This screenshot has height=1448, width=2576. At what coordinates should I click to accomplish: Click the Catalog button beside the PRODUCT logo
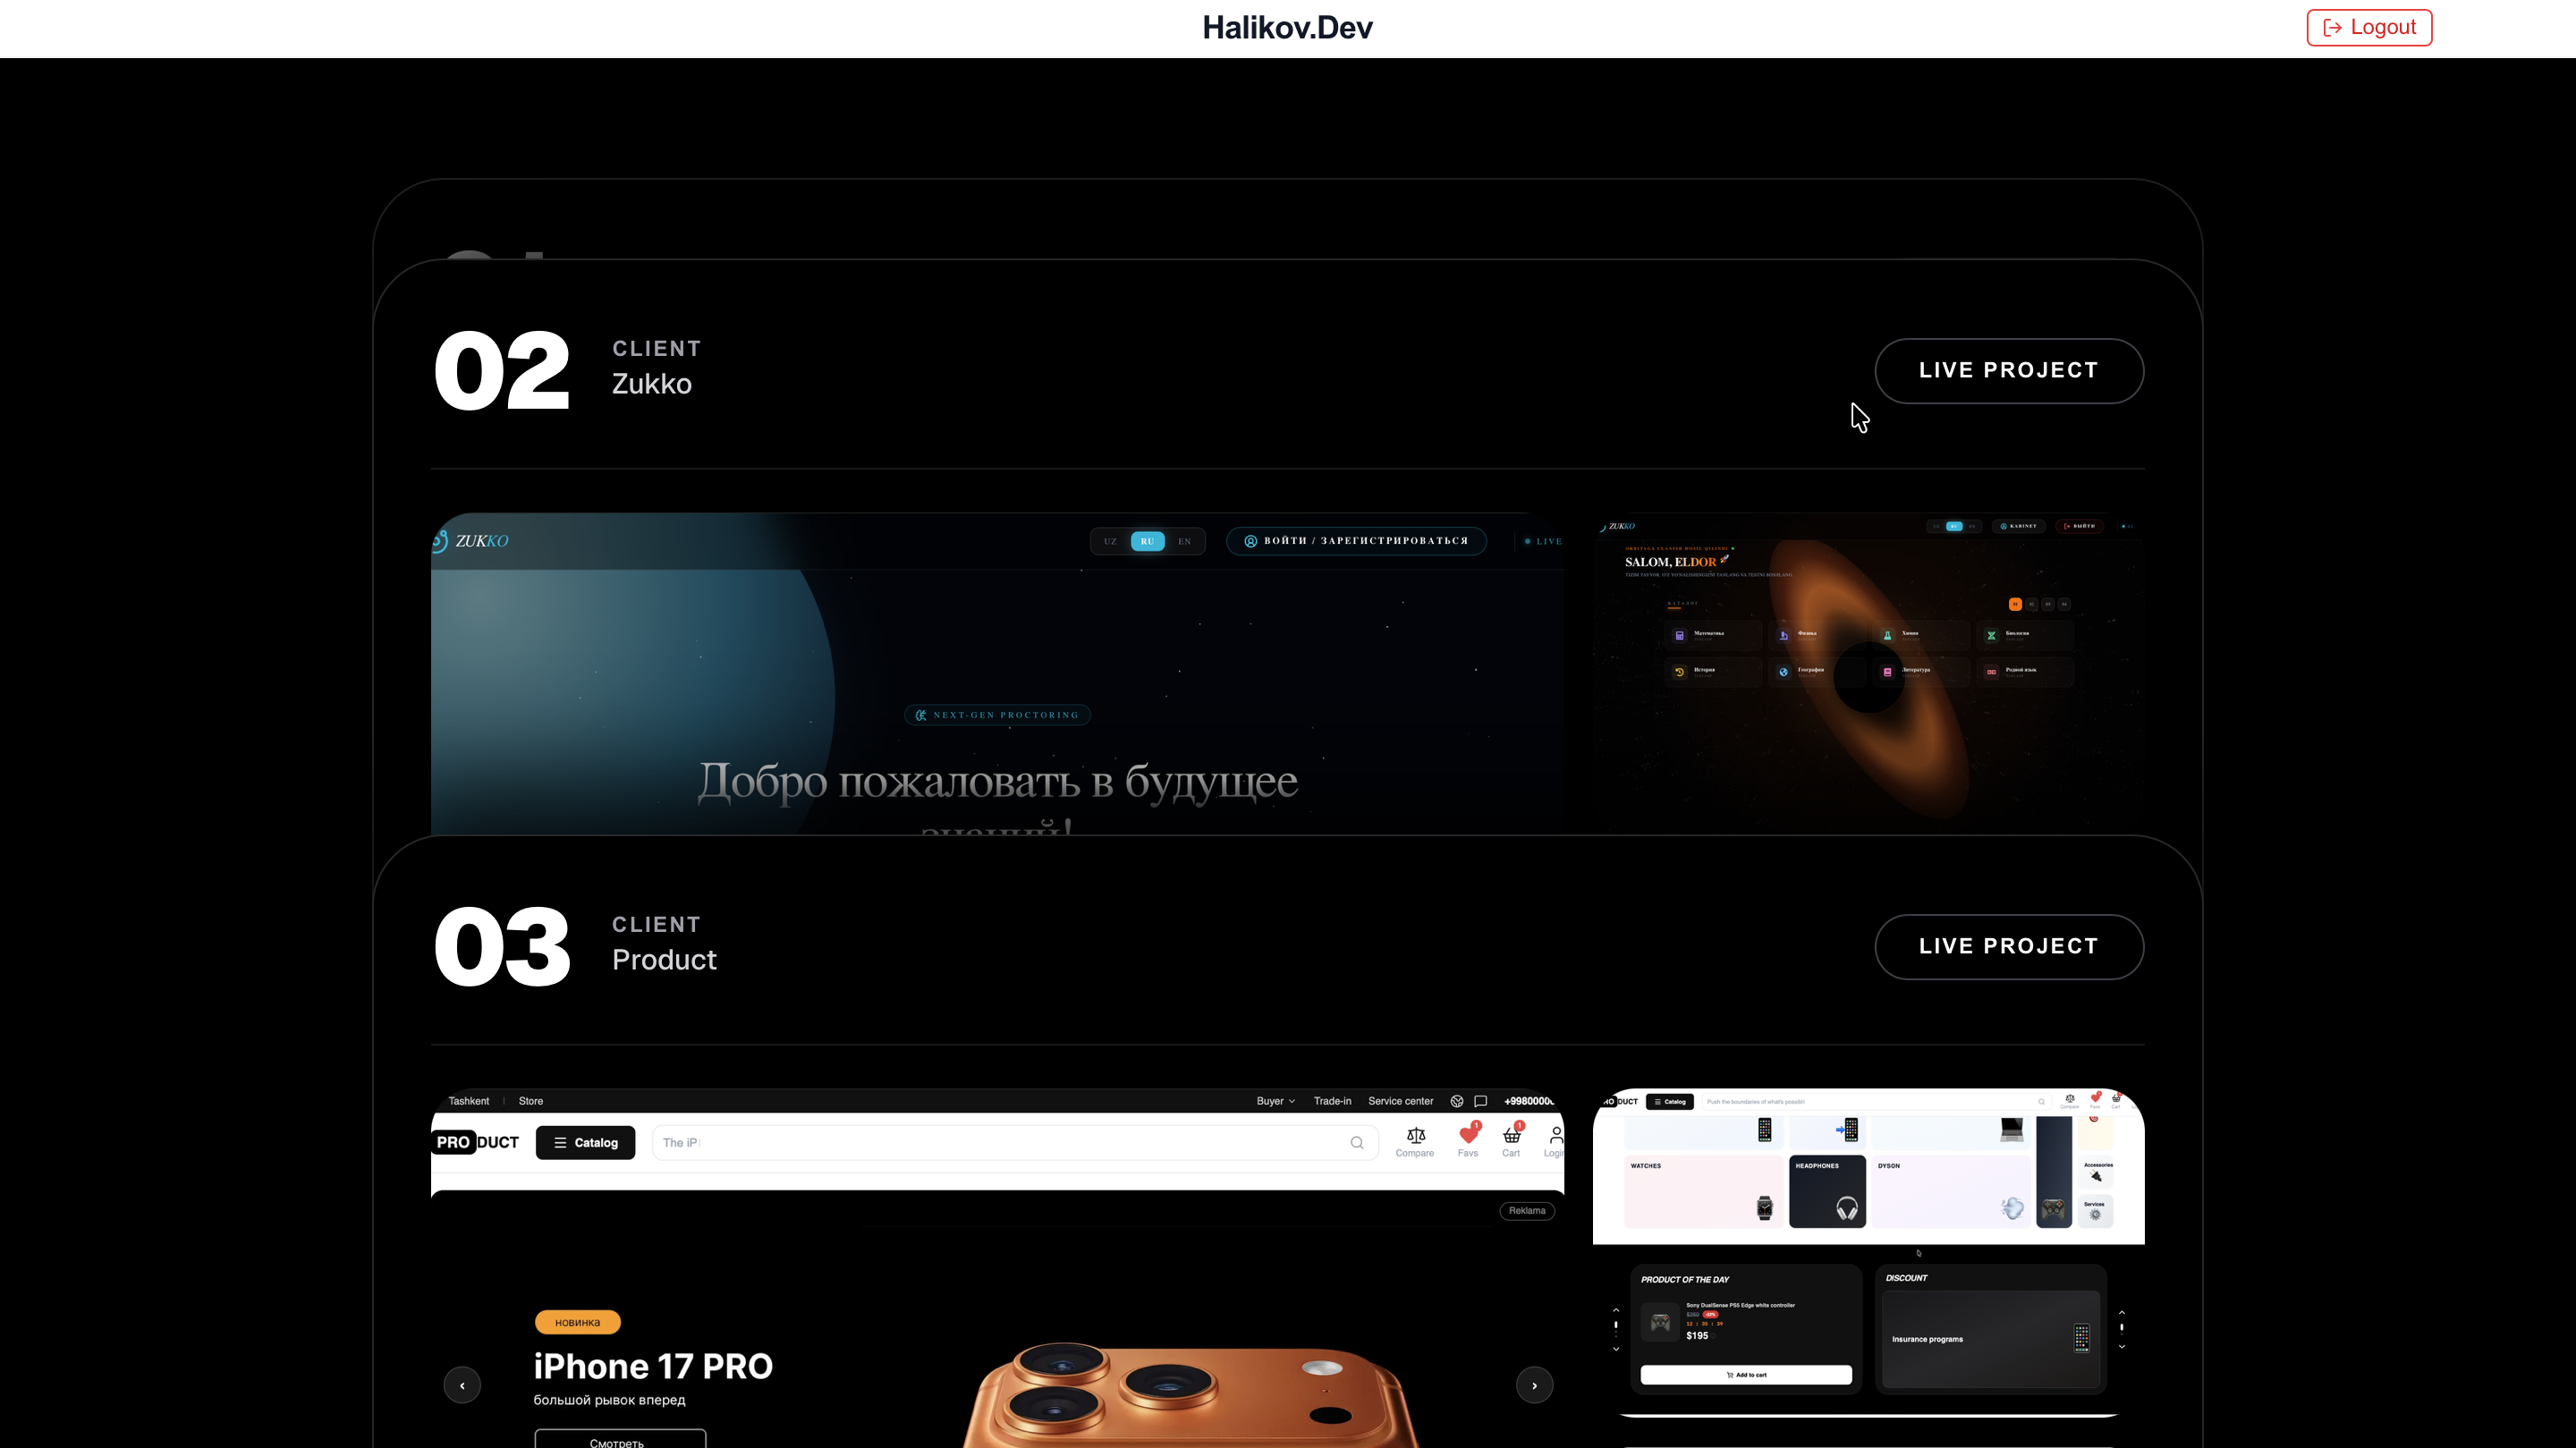[x=586, y=1142]
